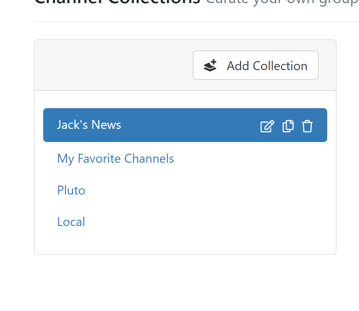Click the Channel Collections page heading
This screenshot has width=359, height=311.
coord(117,3)
